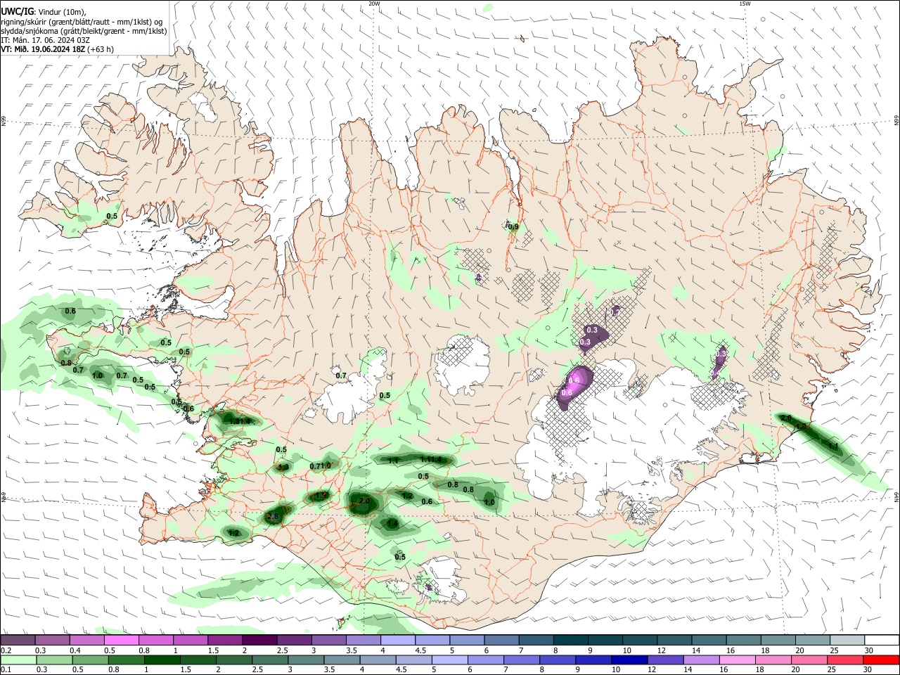
Task: Click the '2.0' value on the southeast coast
Action: pos(786,418)
